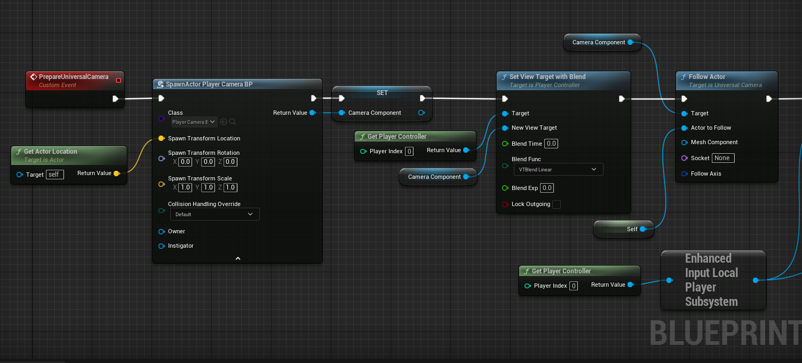Click Set View Target with Blend Target pin

[505, 113]
